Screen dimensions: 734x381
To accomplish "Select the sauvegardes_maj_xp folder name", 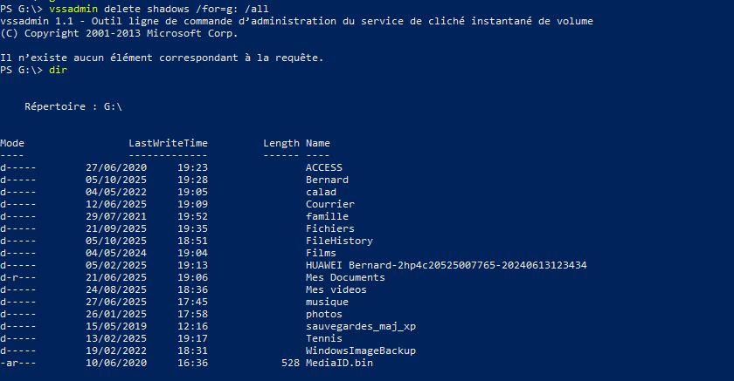I will pyautogui.click(x=360, y=326).
